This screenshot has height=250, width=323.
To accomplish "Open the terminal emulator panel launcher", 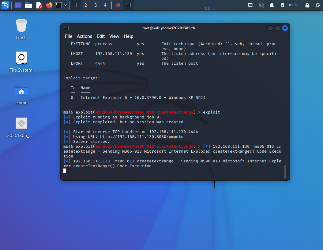I will tap(58, 5).
